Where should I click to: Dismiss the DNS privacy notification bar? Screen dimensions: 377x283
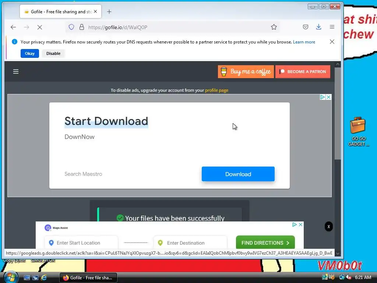tap(332, 42)
